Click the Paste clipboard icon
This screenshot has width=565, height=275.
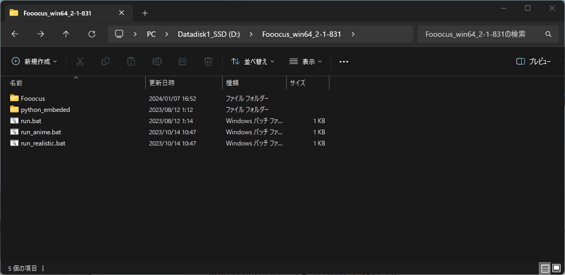point(131,61)
